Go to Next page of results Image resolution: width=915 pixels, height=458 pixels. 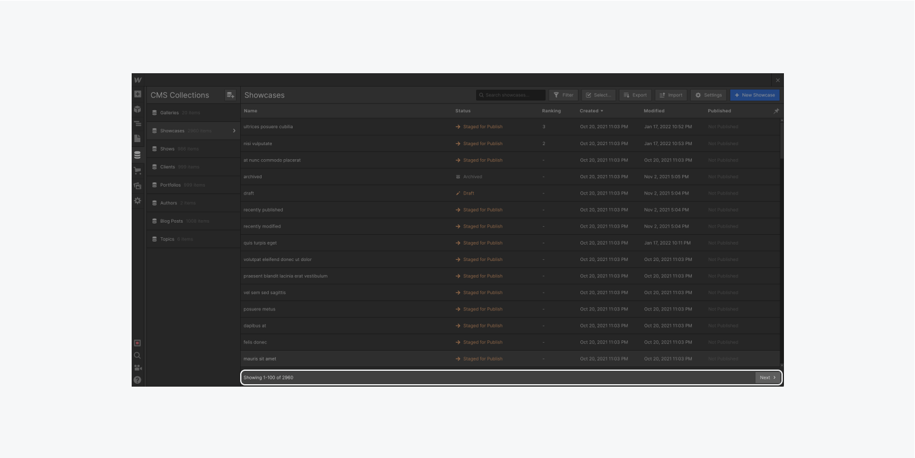(767, 377)
